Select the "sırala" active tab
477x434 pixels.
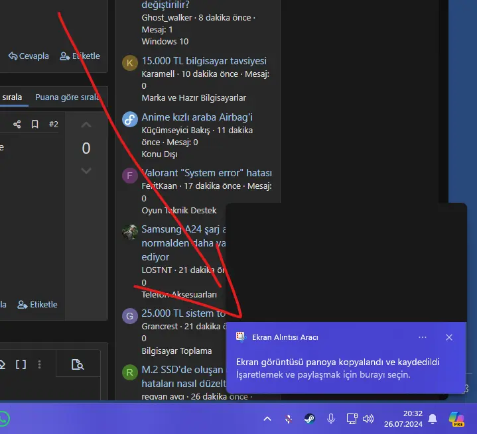click(12, 97)
